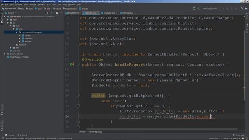249x140 pixels.
Task: Click the read-only lock icon in status bar
Action: (243, 138)
